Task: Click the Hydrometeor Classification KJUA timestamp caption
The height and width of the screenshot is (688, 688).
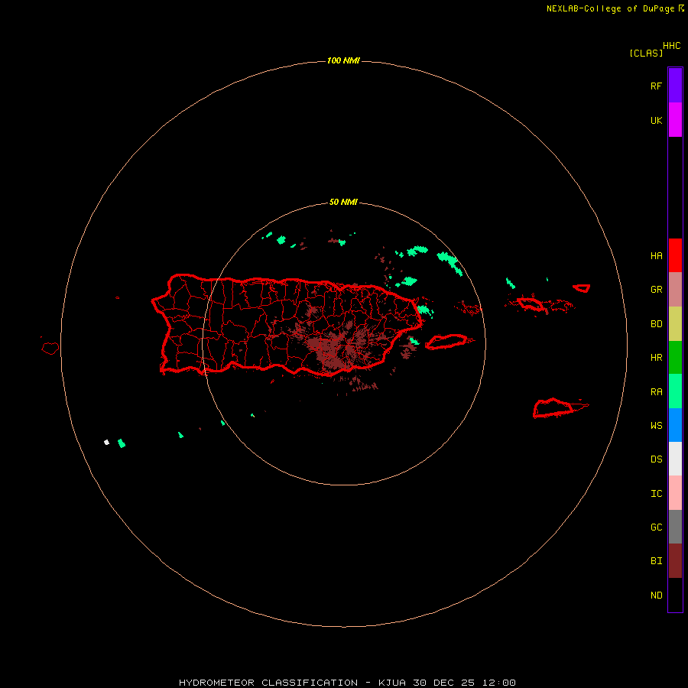Action: (347, 683)
